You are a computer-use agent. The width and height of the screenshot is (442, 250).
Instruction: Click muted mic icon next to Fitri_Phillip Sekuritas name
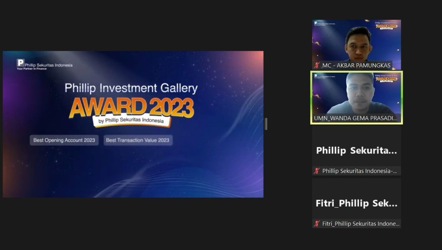pos(317,223)
